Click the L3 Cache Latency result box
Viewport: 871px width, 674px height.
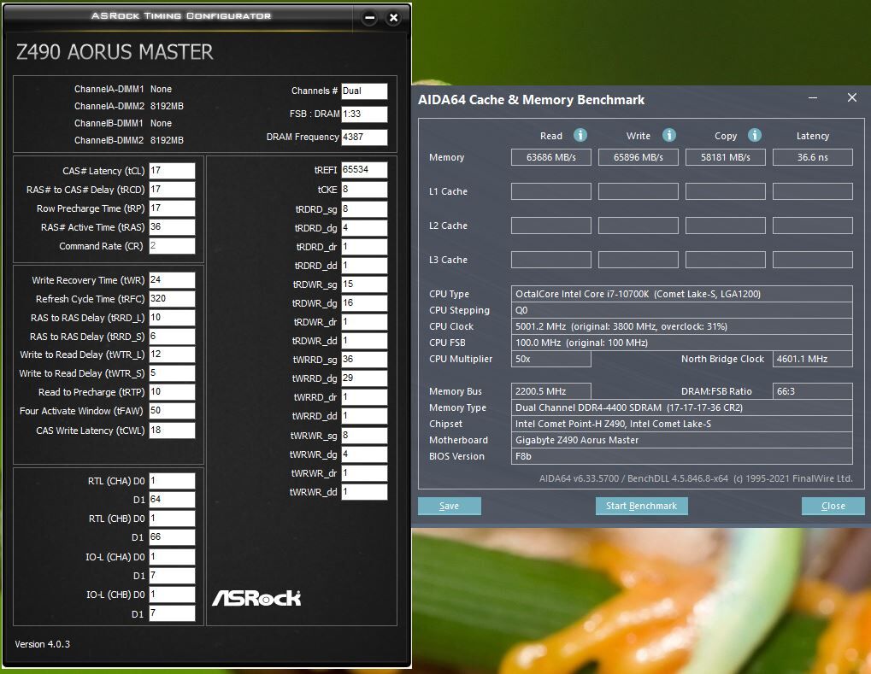tap(813, 260)
